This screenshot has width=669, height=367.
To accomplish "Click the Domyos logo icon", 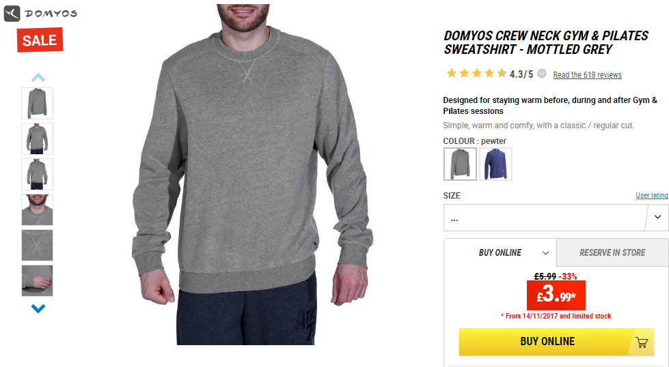I will 12,13.
